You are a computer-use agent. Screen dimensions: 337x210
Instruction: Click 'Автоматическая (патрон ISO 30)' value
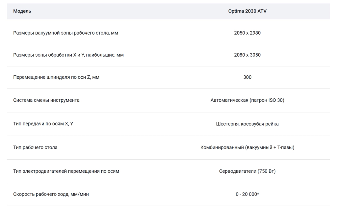coord(247,100)
